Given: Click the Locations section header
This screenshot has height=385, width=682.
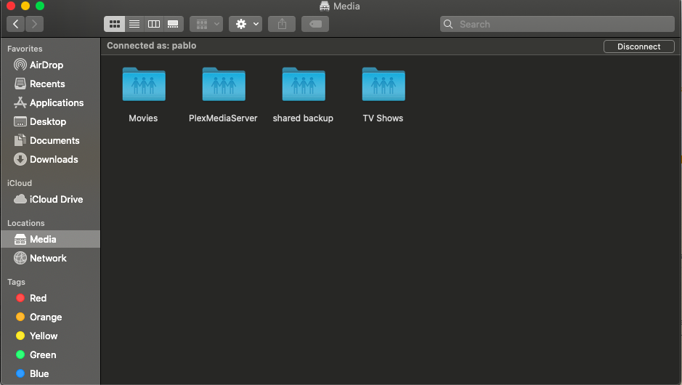Looking at the screenshot, I should (25, 223).
